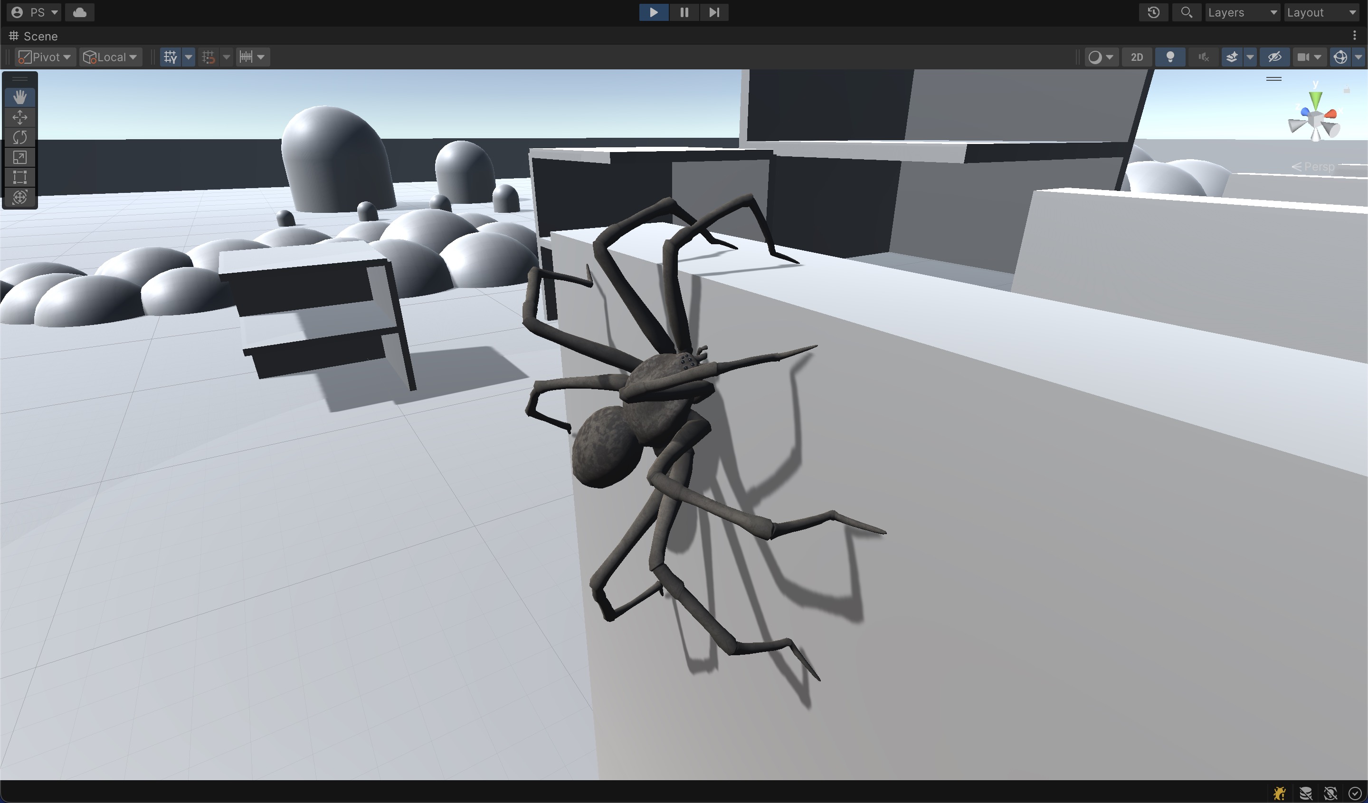Click the green Y axis gizmo cone
1368x803 pixels.
click(x=1315, y=100)
